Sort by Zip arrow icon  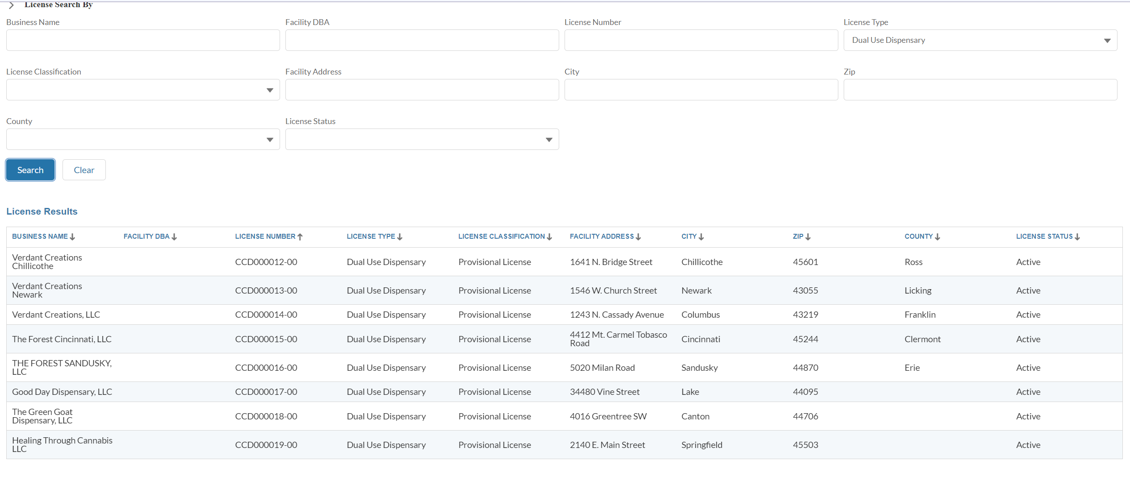[x=808, y=237]
